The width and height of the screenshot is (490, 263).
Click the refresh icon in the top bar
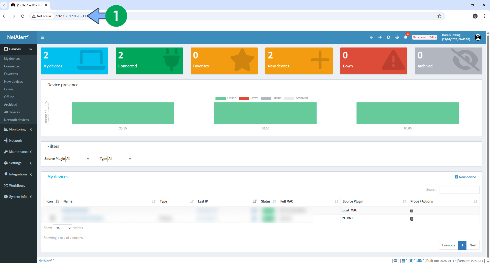388,37
